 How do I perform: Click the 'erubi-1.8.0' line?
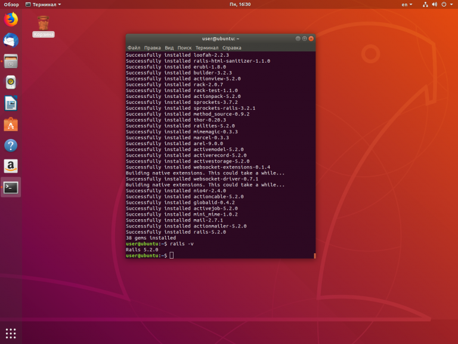point(176,67)
